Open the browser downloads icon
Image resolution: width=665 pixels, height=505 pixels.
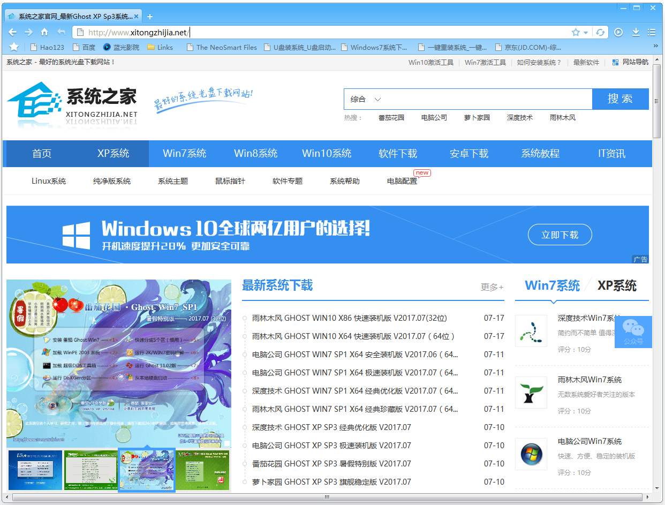[x=636, y=32]
